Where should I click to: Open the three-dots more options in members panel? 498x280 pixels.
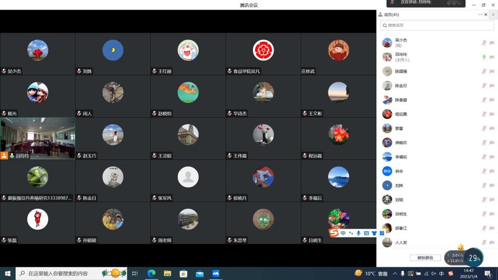(480, 15)
